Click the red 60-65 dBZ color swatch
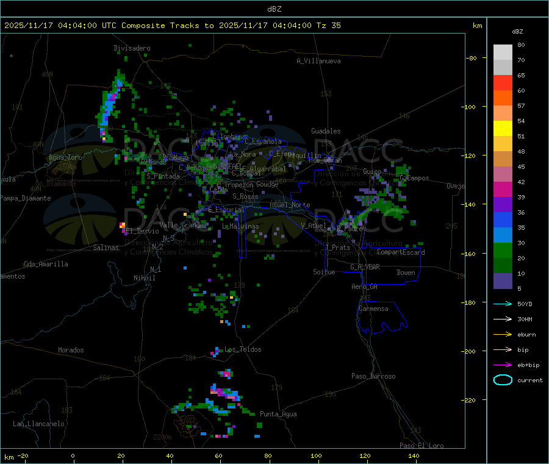The height and width of the screenshot is (464, 549). pyautogui.click(x=503, y=82)
